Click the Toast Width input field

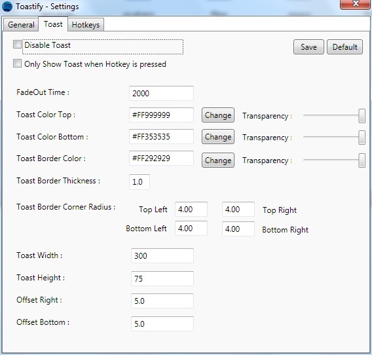162,256
